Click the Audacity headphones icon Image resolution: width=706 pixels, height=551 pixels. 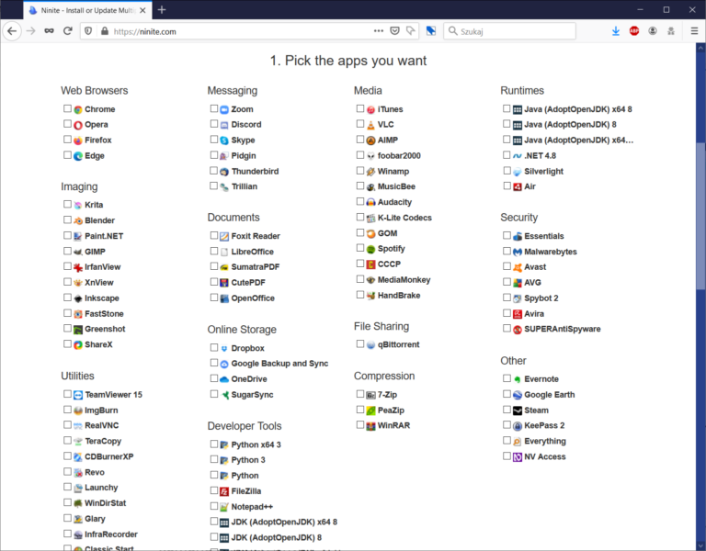pyautogui.click(x=370, y=202)
